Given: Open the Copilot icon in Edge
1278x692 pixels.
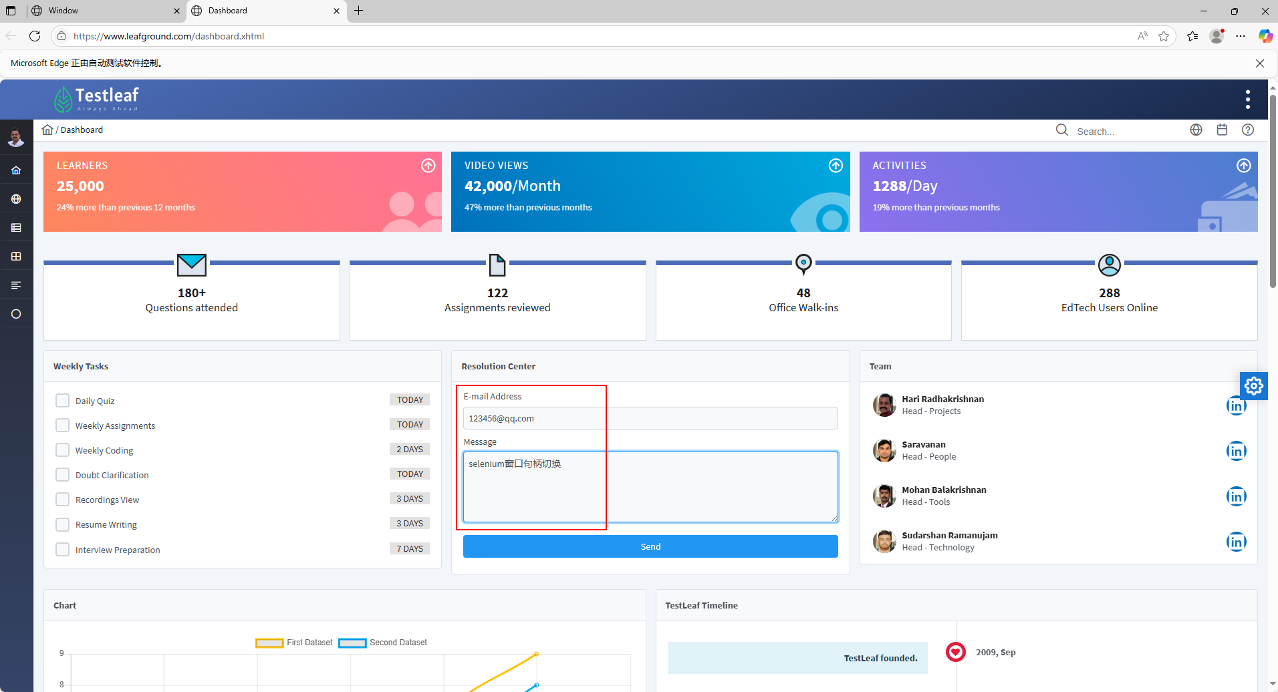Looking at the screenshot, I should [x=1265, y=36].
